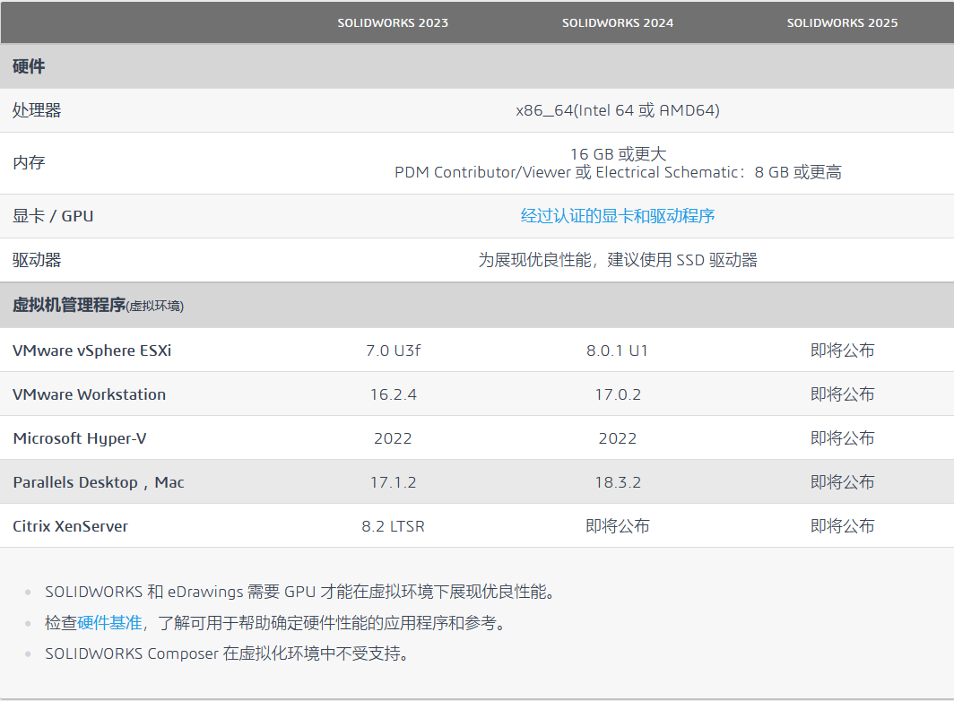Click the 16 GB 或更大 memory value
The width and height of the screenshot is (954, 701).
[618, 154]
